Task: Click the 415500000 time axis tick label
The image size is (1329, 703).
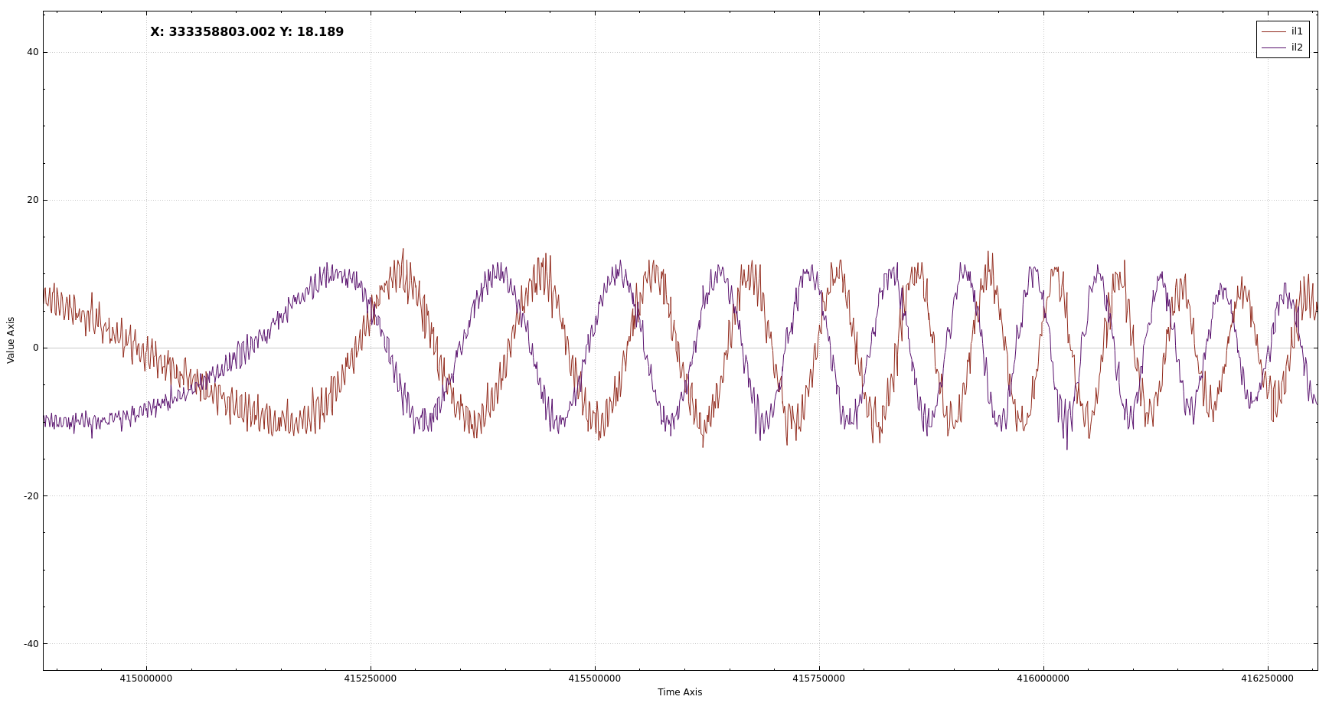Action: [x=595, y=678]
